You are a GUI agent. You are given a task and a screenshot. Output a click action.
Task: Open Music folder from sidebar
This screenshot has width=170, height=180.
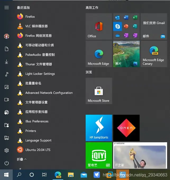point(7,74)
